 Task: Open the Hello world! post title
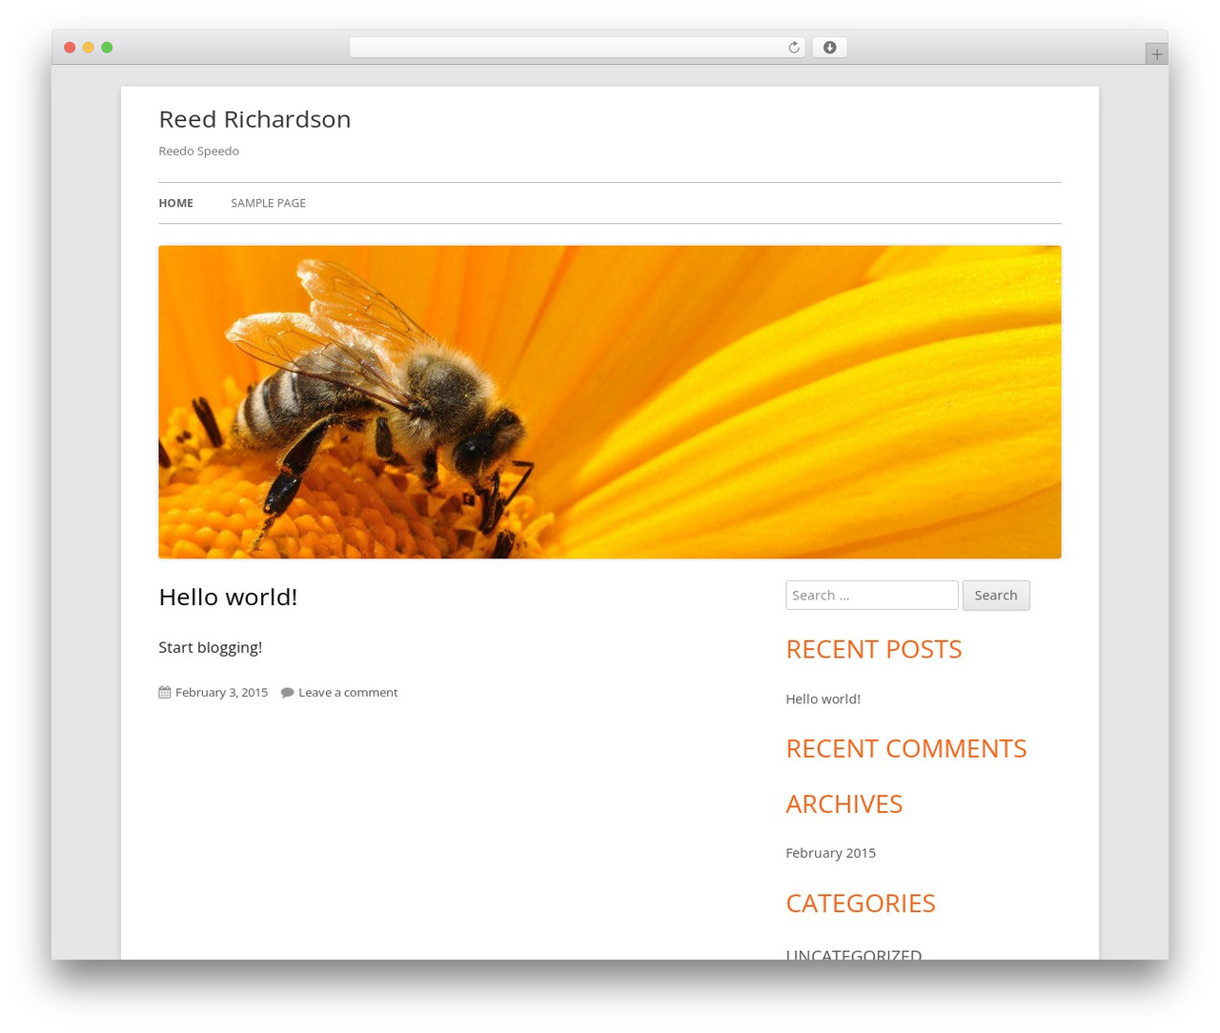click(228, 597)
